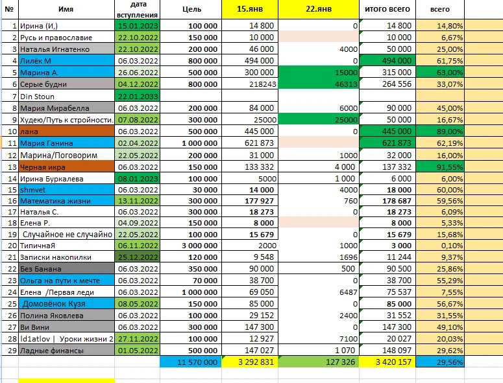Click the cell 'ld1atlov | Уроки жизни 2'
The height and width of the screenshot is (383, 503).
tap(66, 338)
